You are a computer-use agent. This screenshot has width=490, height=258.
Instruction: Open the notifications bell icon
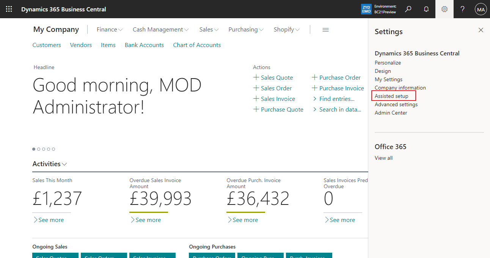tap(426, 9)
